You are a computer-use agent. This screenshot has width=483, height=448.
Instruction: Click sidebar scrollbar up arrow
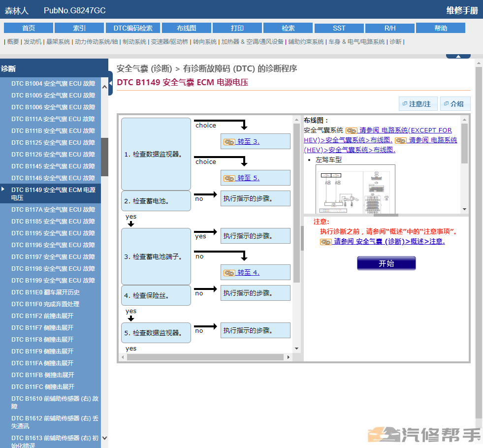point(105,87)
